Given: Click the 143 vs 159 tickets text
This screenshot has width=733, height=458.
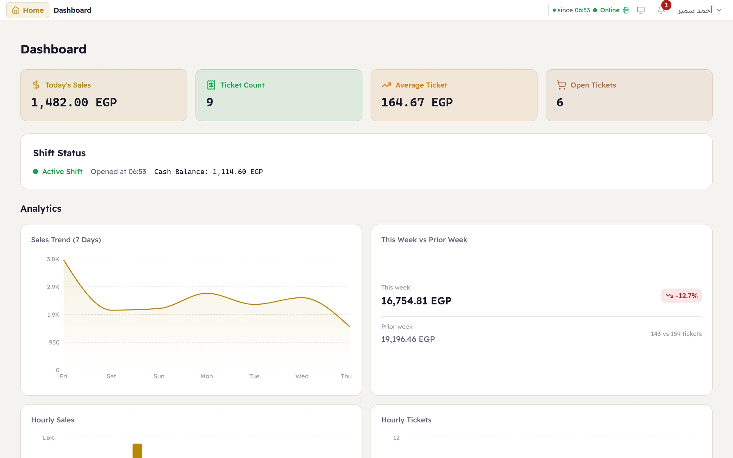Looking at the screenshot, I should point(676,334).
